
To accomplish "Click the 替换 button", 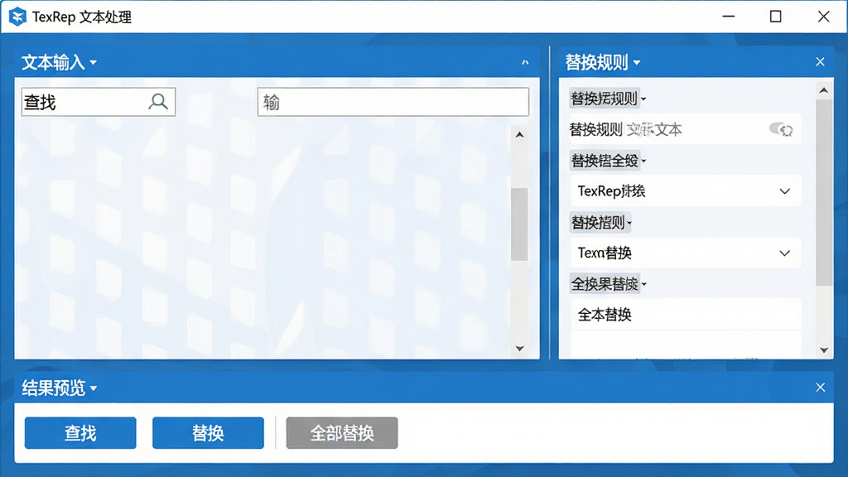I will click(x=208, y=432).
